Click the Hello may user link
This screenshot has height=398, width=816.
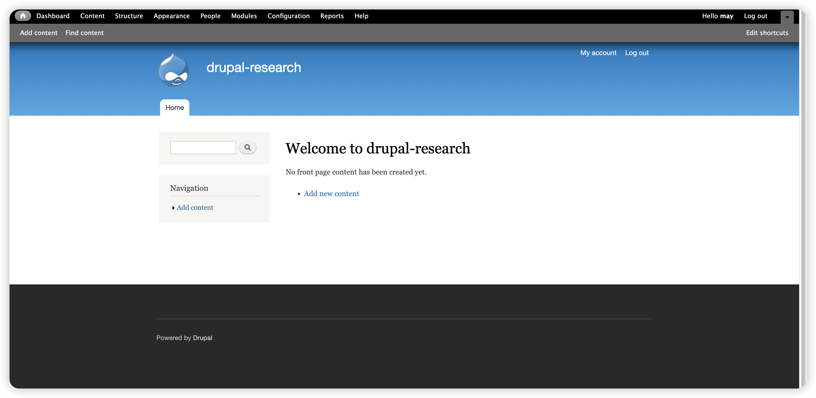[718, 16]
